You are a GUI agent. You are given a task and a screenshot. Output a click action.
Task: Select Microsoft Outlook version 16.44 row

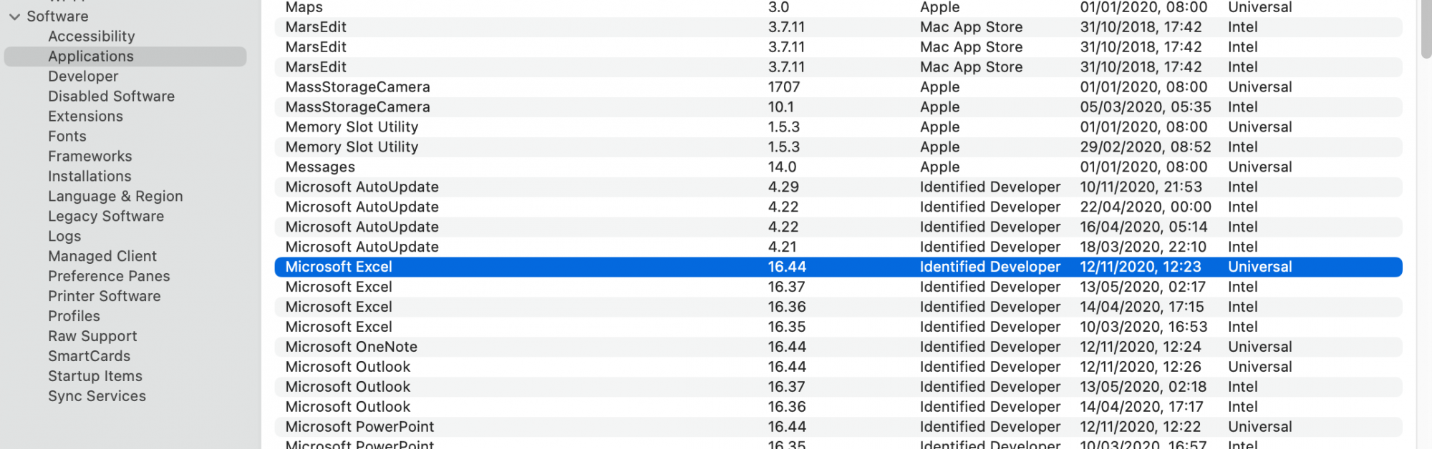coord(838,367)
